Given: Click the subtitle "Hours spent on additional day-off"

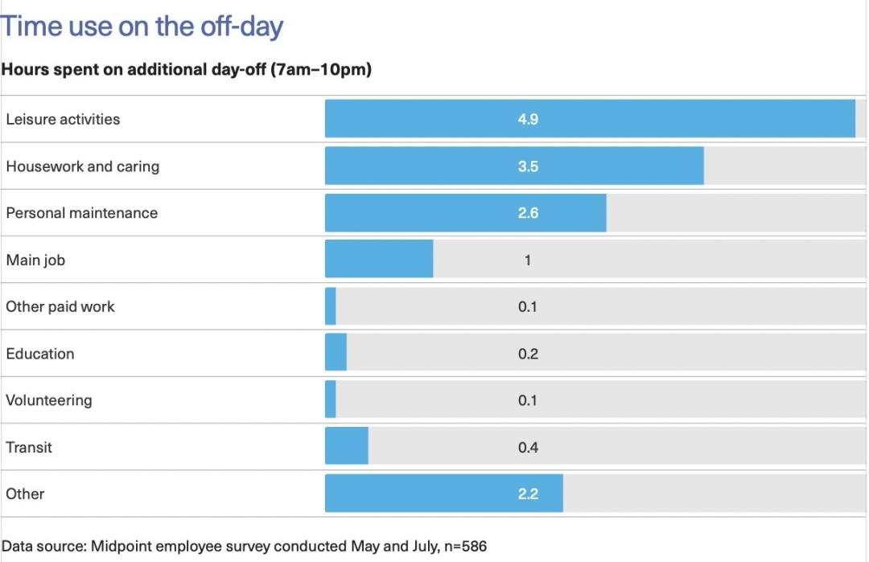Looking at the screenshot, I should (x=134, y=69).
